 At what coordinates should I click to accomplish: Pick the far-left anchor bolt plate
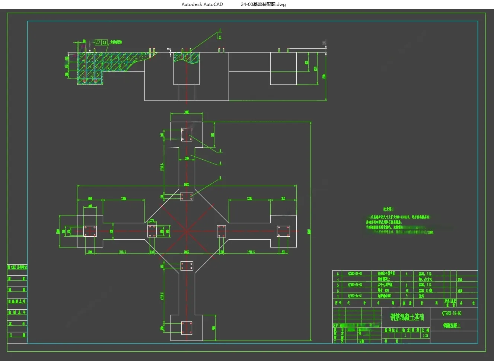[90, 231]
